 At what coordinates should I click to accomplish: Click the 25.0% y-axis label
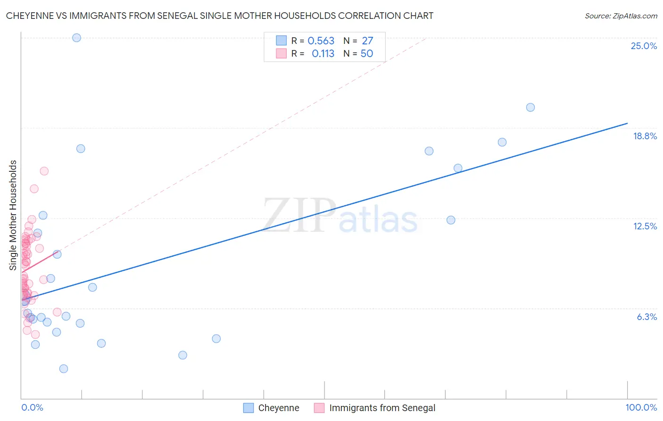click(644, 46)
